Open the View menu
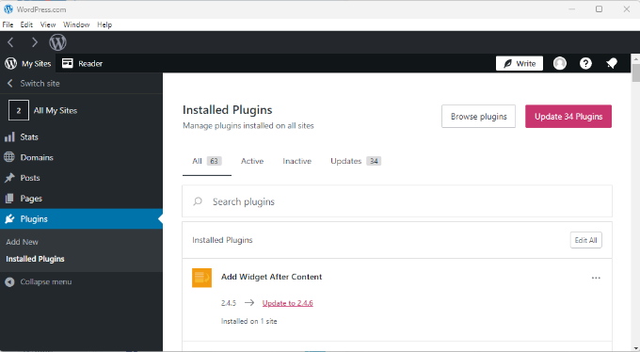The height and width of the screenshot is (352, 640). (x=48, y=24)
